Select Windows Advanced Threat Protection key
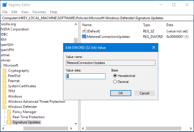The image size is (194, 132). 37,102
